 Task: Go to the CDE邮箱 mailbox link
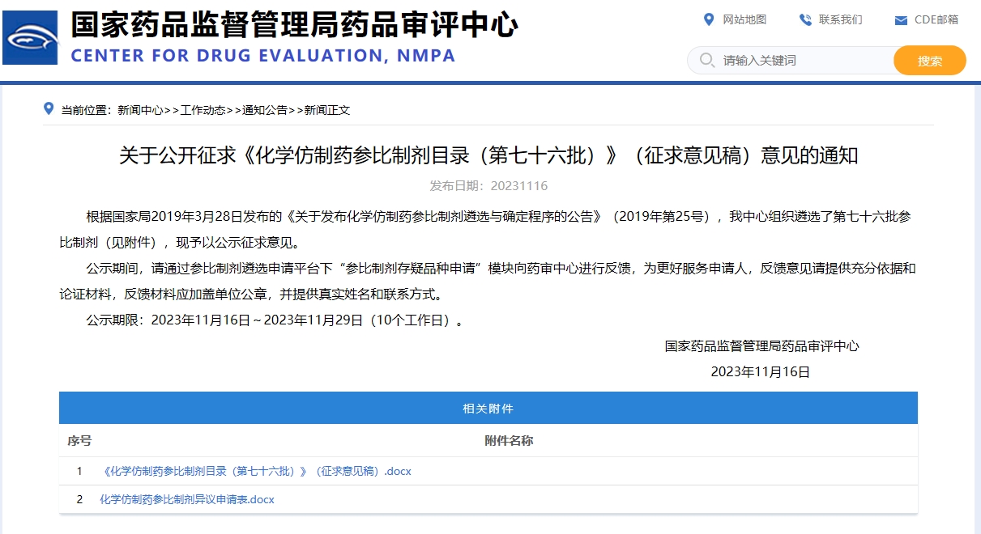(936, 19)
